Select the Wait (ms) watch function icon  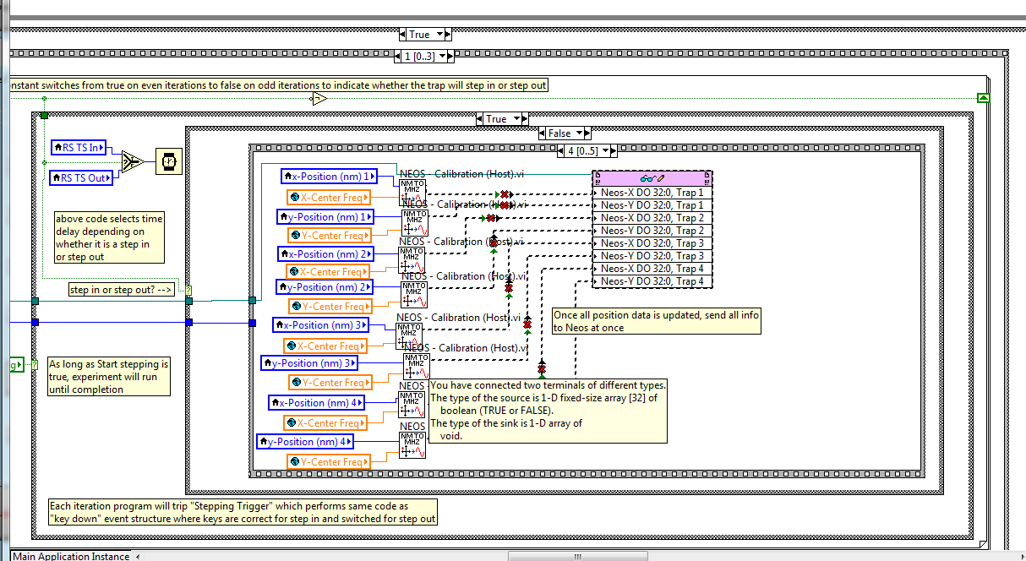[168, 161]
